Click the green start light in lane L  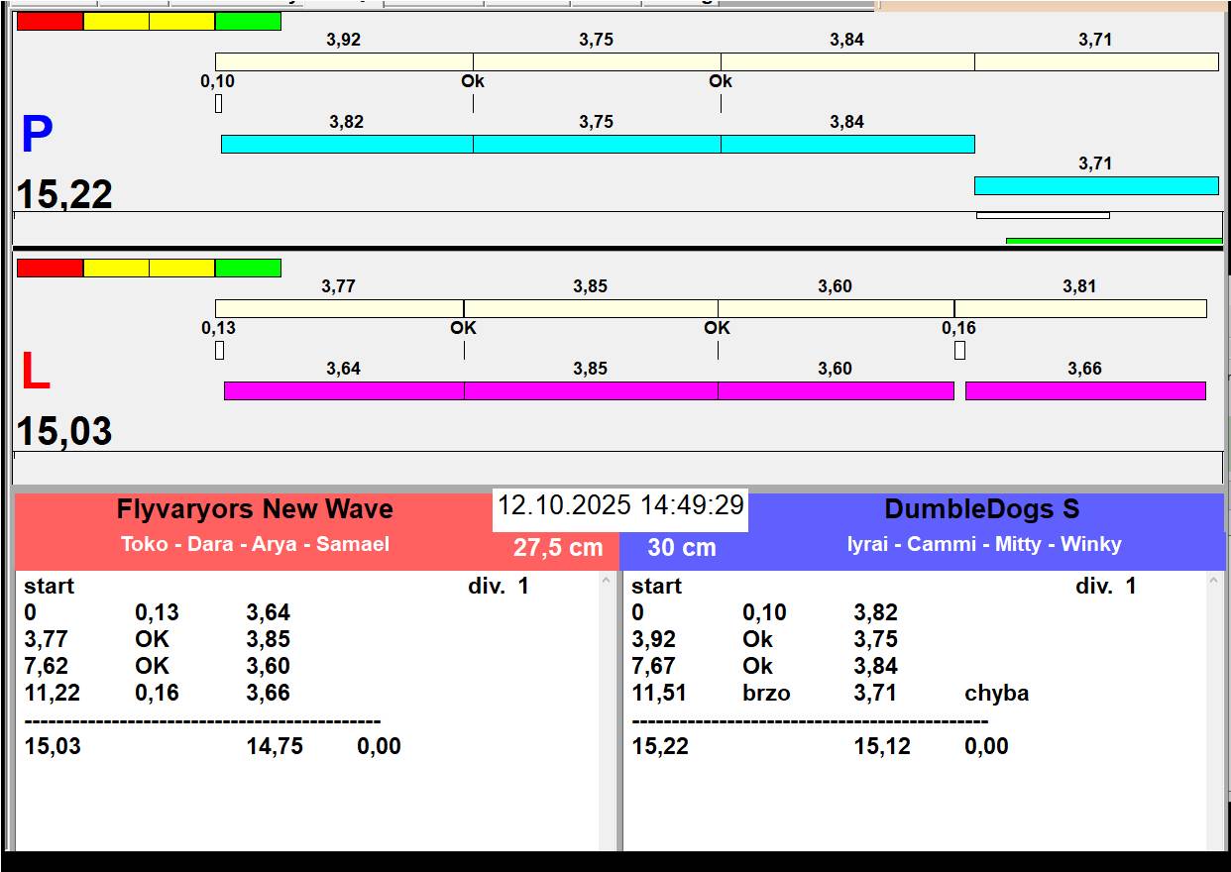click(248, 268)
